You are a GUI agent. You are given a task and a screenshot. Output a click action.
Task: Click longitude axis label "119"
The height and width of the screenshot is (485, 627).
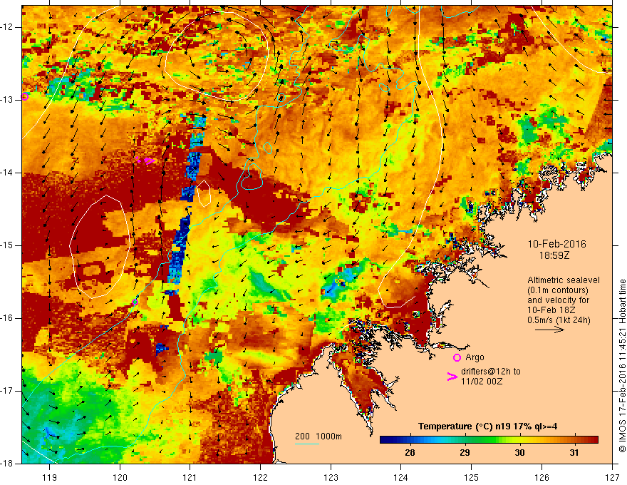coord(50,477)
